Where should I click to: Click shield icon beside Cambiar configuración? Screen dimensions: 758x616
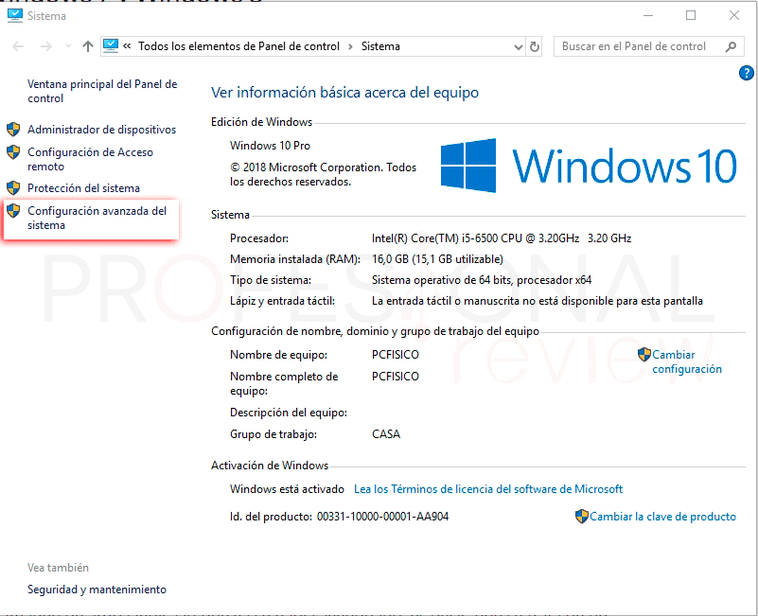643,355
